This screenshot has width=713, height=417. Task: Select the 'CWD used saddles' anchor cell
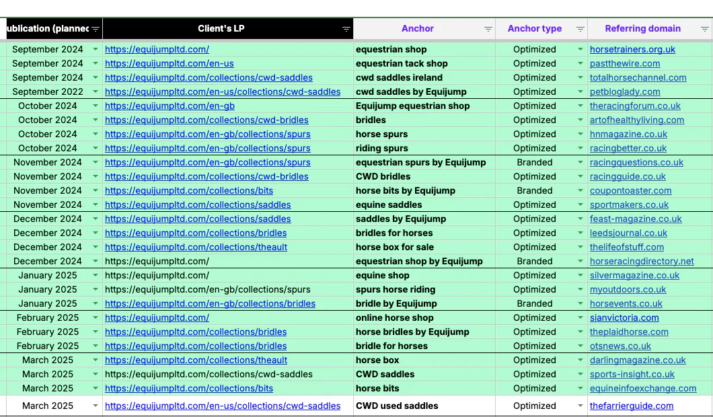click(x=424, y=406)
